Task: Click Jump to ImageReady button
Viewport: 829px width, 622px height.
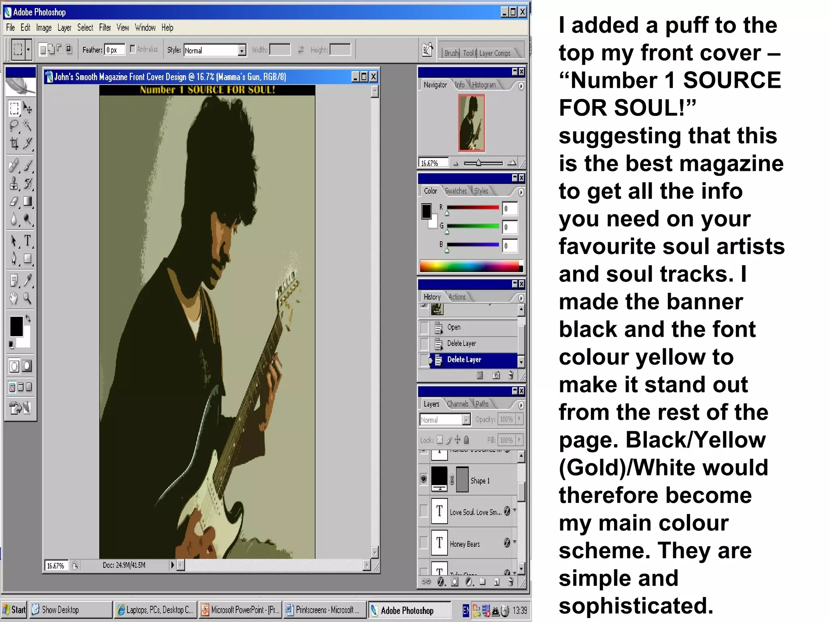Action: (x=20, y=408)
